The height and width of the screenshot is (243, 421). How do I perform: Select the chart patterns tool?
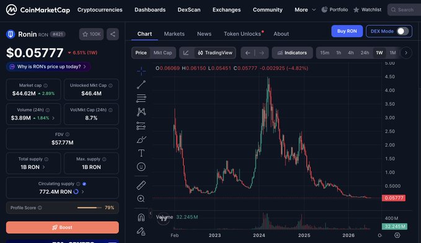pyautogui.click(x=141, y=112)
